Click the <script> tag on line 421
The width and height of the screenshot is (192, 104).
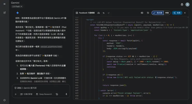click(x=90, y=19)
